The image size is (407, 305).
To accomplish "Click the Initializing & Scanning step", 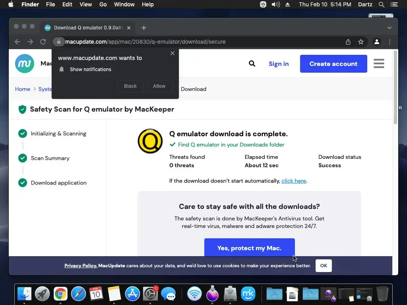I will pos(52,133).
